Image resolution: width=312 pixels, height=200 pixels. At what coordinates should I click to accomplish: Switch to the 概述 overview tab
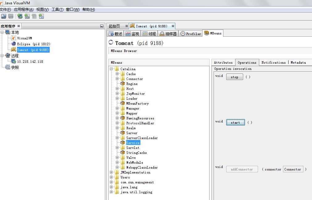115,34
